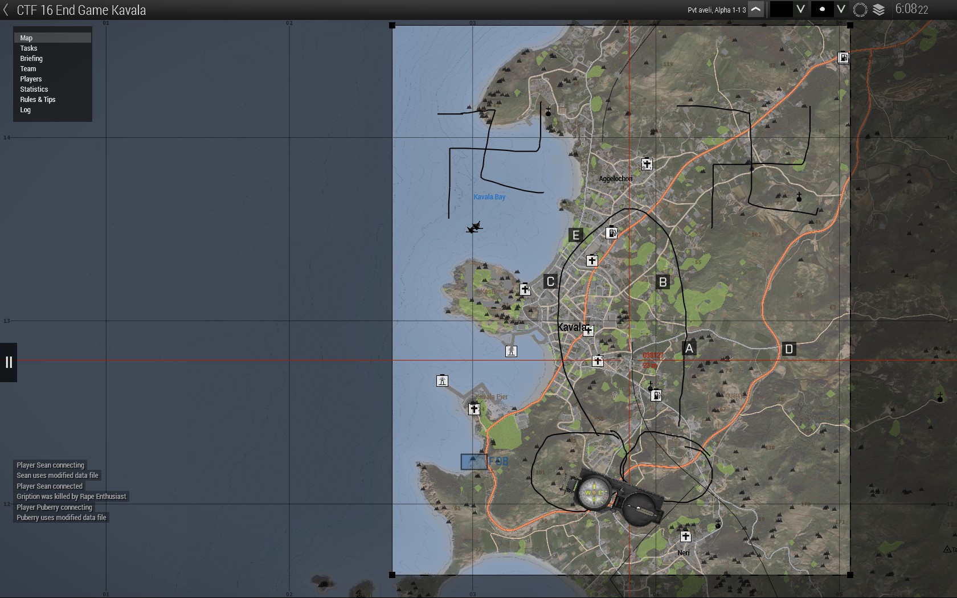Click the hospital icon above Aggelochori

(647, 164)
